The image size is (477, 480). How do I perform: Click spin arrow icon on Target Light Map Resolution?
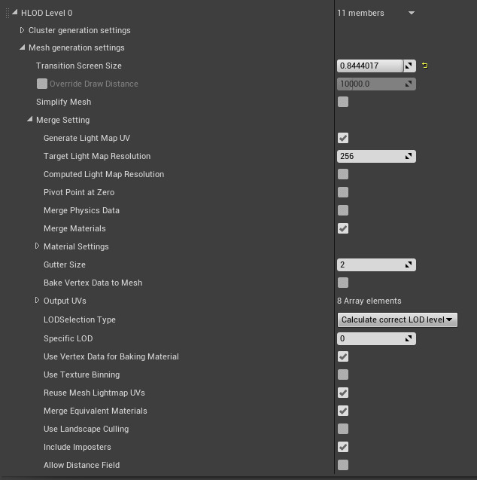click(409, 156)
